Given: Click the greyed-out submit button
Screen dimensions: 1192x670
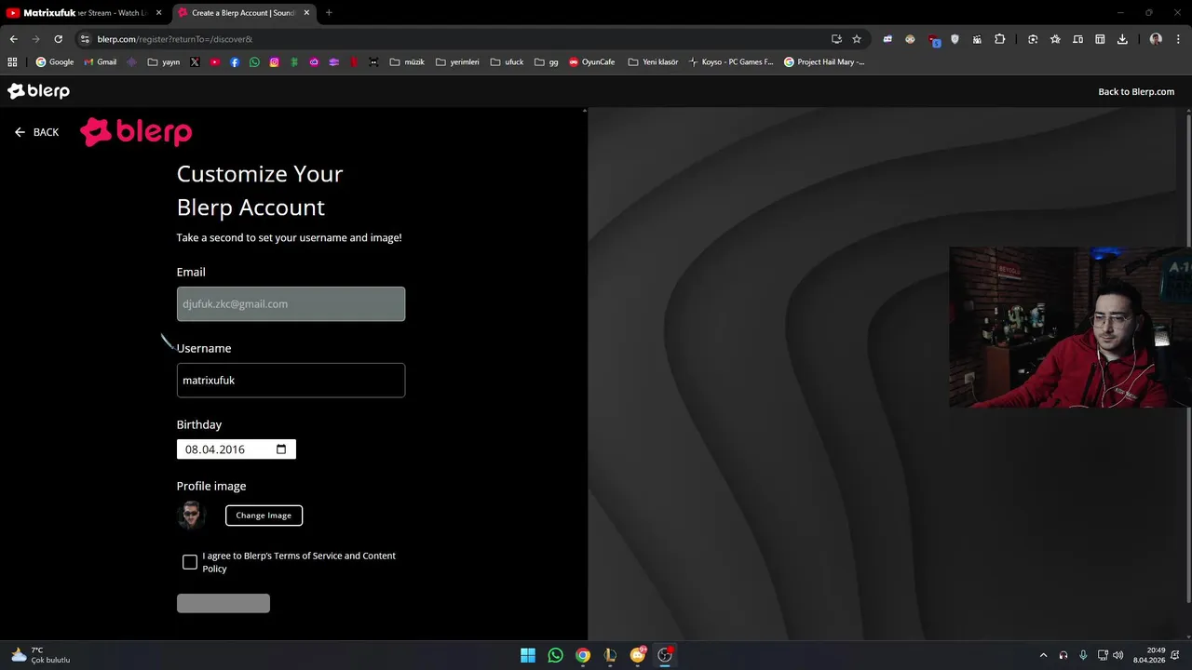Looking at the screenshot, I should click(x=223, y=604).
